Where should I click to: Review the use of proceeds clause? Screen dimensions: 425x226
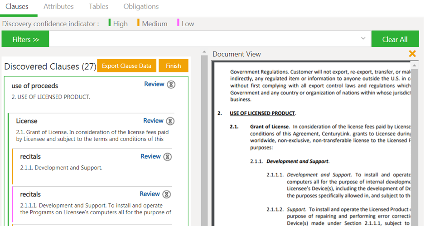click(154, 84)
